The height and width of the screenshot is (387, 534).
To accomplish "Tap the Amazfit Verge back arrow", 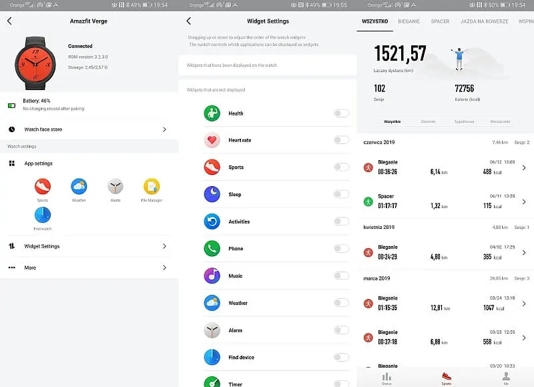I will pyautogui.click(x=9, y=21).
